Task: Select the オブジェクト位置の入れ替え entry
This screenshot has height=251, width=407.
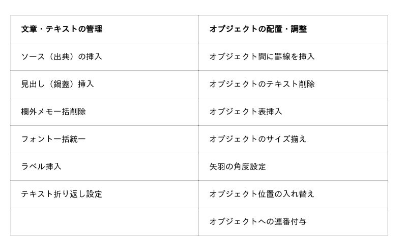Action: click(262, 194)
